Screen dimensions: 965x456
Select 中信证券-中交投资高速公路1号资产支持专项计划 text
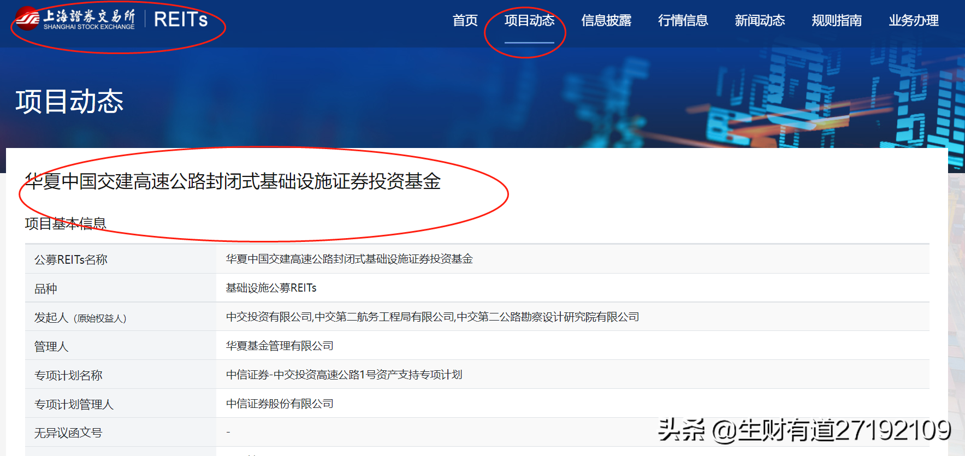click(x=344, y=375)
